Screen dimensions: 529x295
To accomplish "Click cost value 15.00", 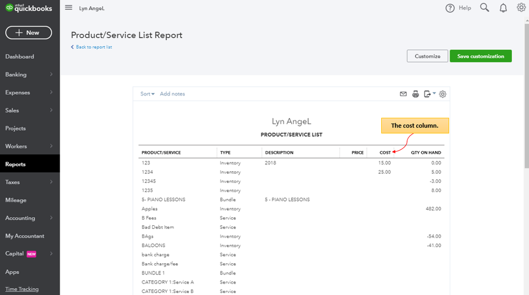I will 384,163.
